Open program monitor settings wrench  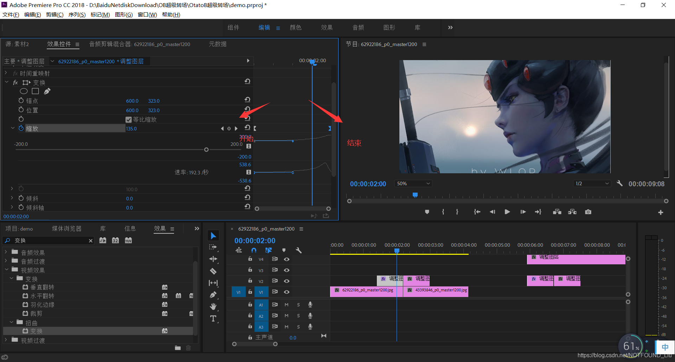[620, 183]
